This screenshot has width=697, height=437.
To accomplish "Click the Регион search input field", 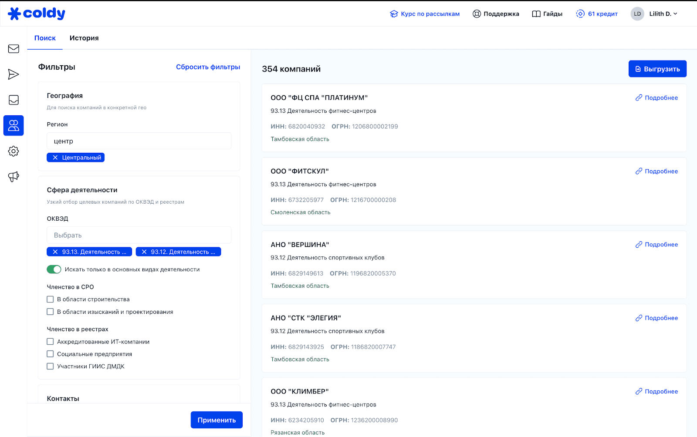I will click(139, 141).
